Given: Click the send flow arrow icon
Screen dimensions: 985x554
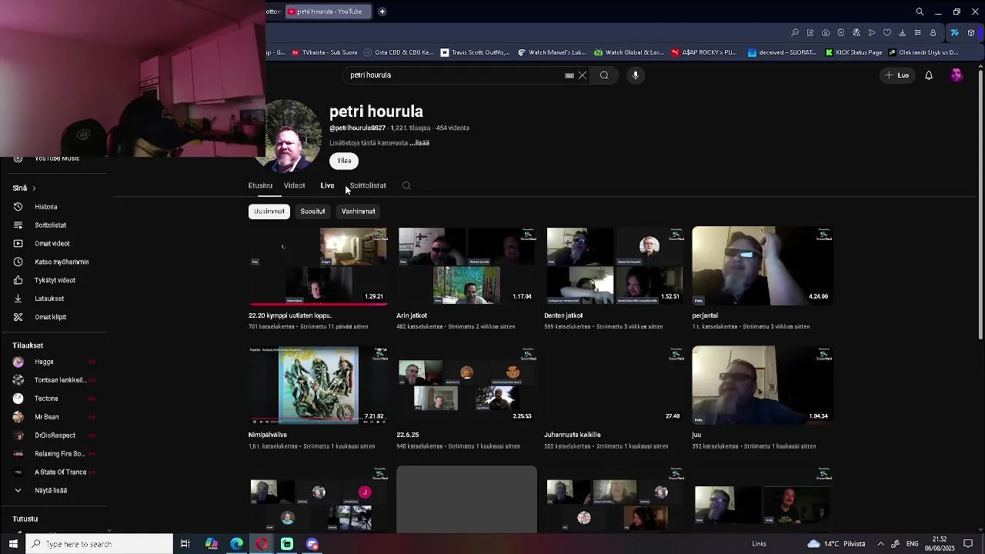Looking at the screenshot, I should click(872, 32).
